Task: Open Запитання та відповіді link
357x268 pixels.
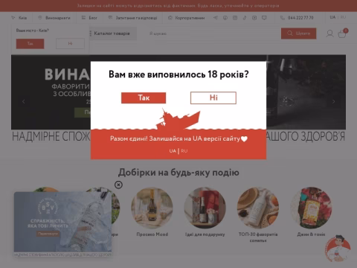Action: 133,18
